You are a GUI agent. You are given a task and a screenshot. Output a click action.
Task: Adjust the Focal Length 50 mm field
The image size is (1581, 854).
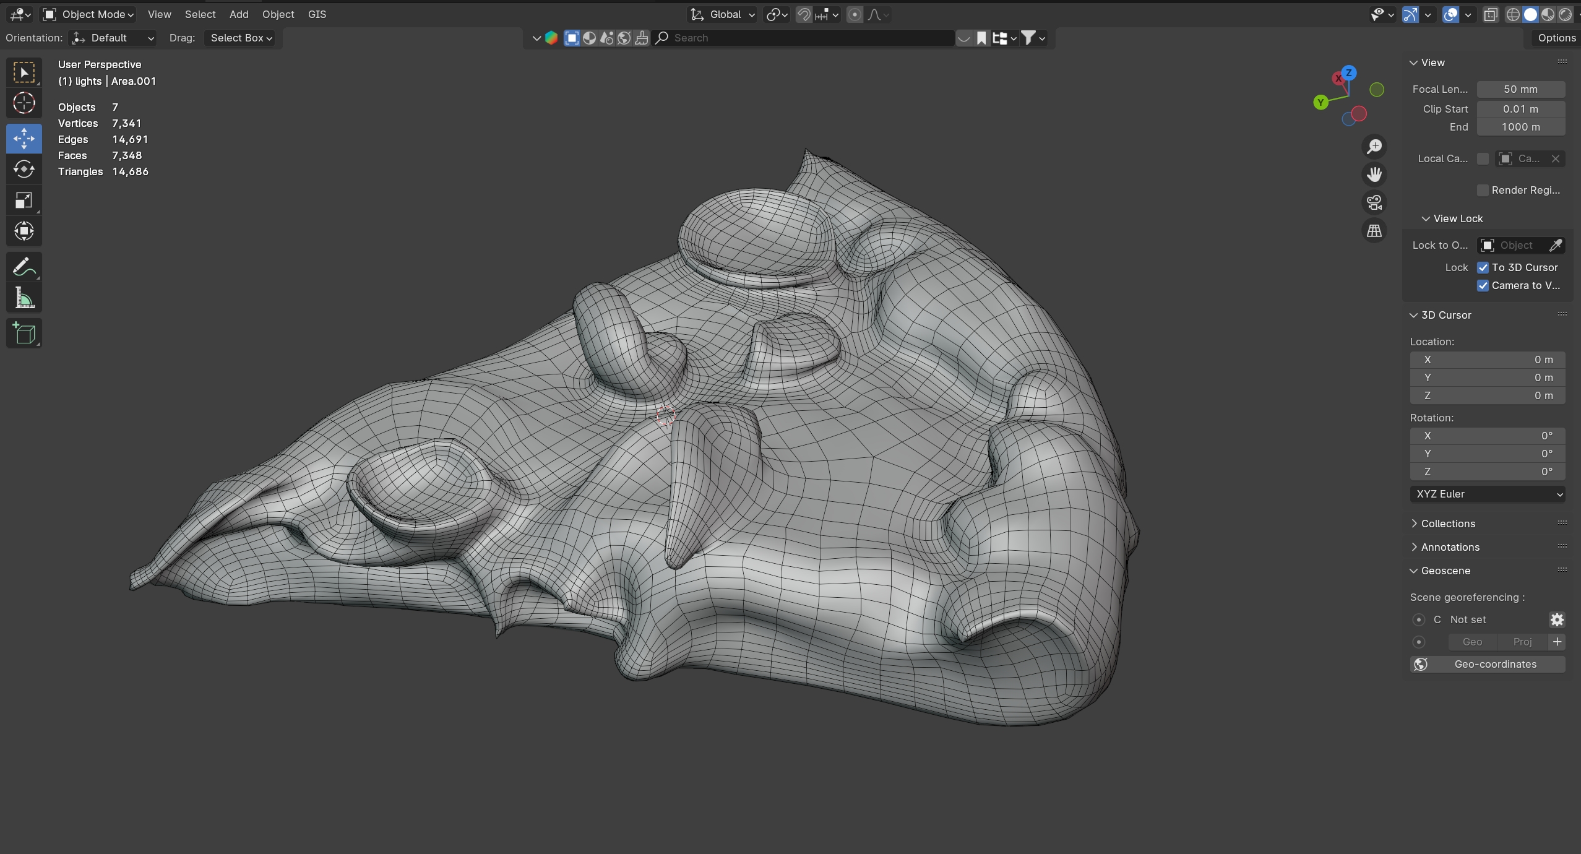(1520, 89)
